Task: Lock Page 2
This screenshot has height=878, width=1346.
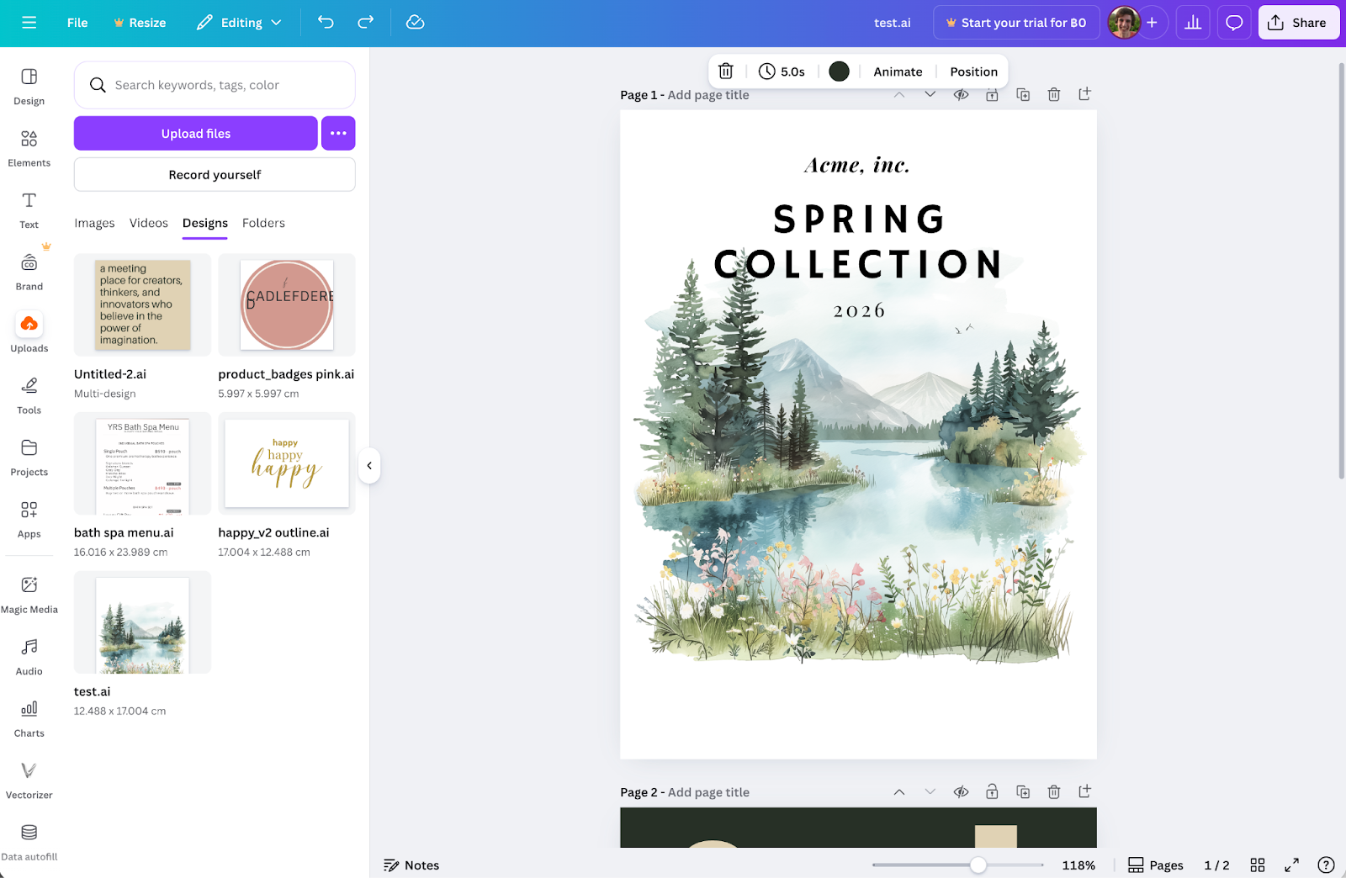Action: [992, 791]
